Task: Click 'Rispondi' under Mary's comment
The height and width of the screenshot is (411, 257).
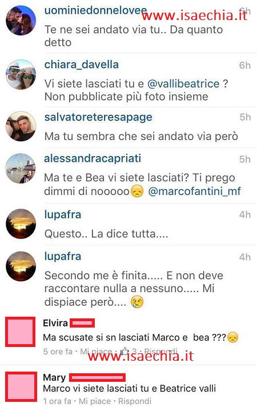Action: (135, 401)
